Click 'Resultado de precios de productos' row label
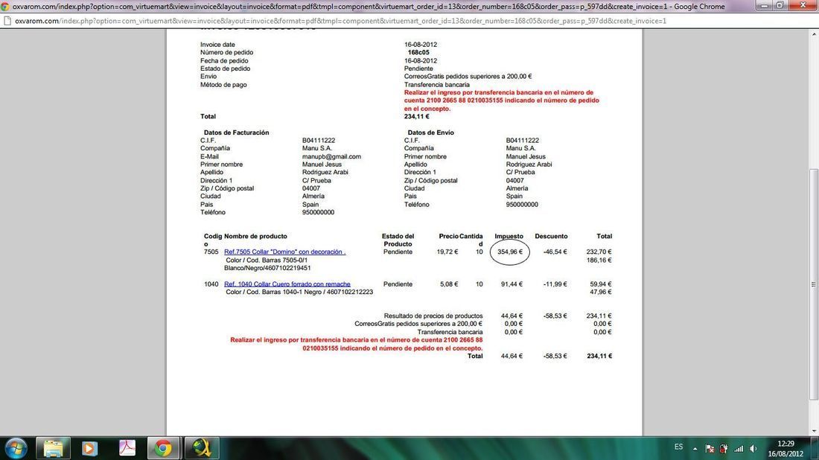 [433, 316]
